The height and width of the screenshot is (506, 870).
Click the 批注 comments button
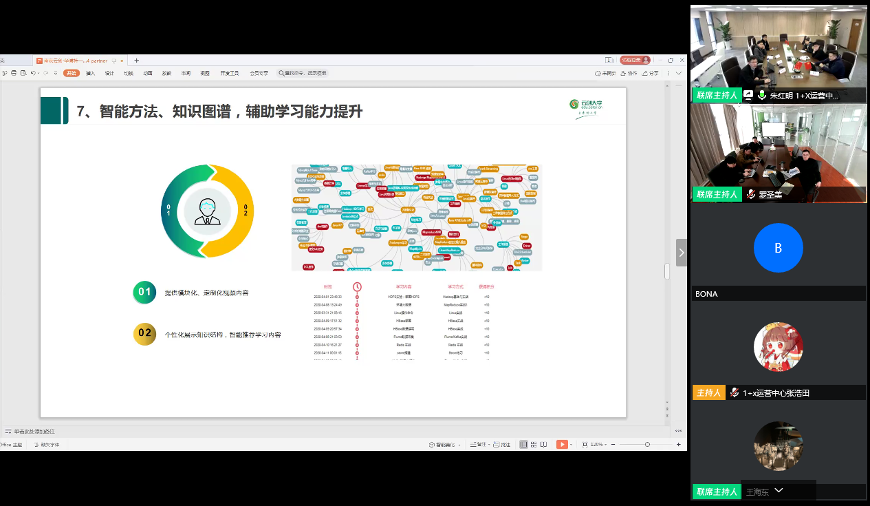click(502, 445)
